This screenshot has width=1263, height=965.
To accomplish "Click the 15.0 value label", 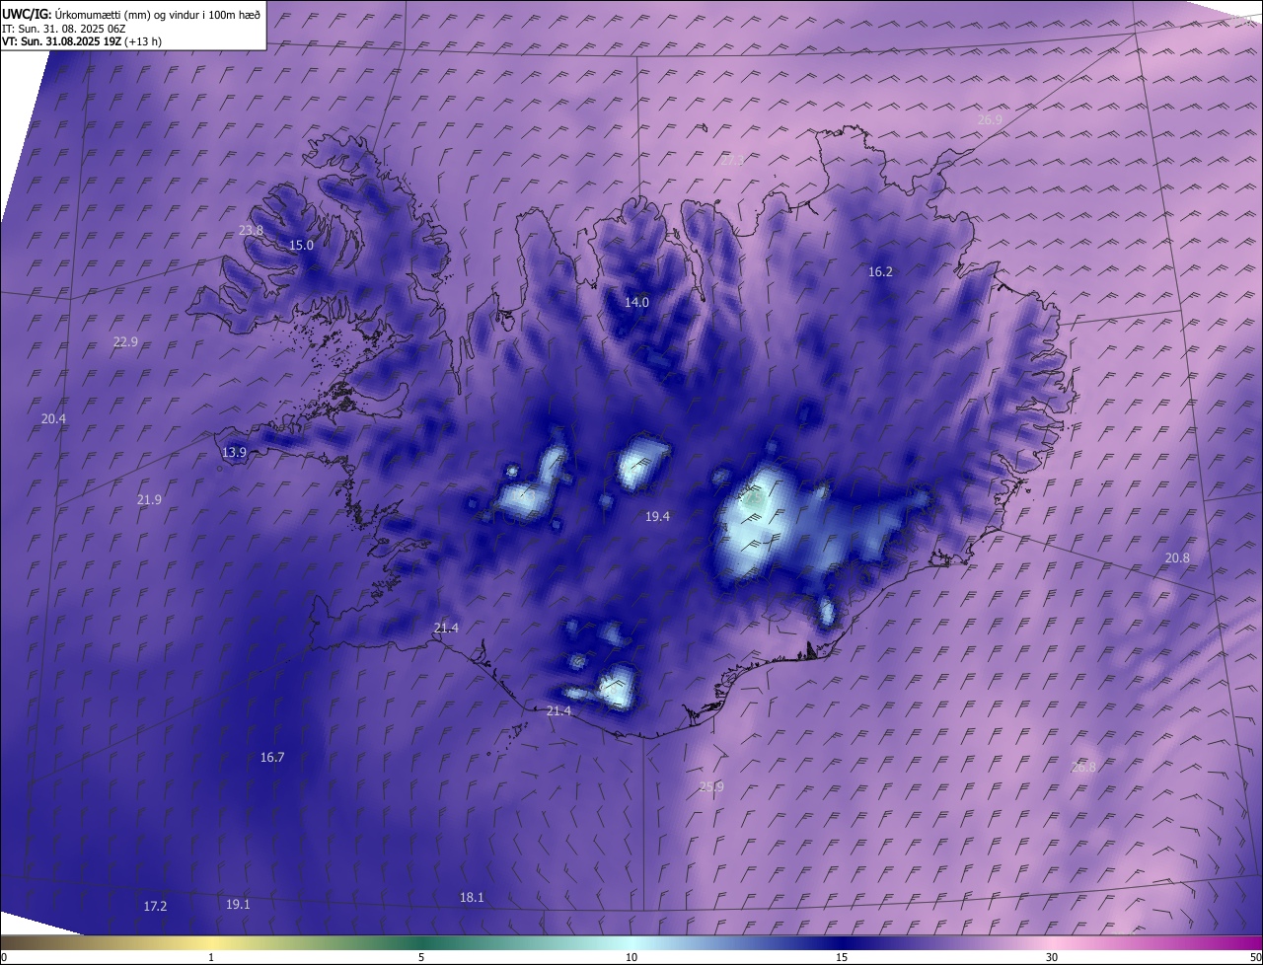I will pos(301,245).
